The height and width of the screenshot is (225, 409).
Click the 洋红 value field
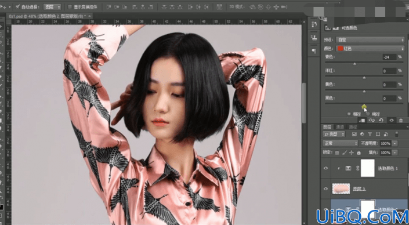pyautogui.click(x=389, y=71)
